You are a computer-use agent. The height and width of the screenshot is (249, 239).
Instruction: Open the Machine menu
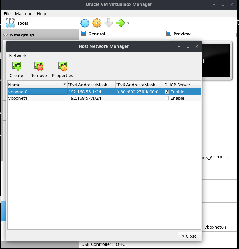click(24, 14)
